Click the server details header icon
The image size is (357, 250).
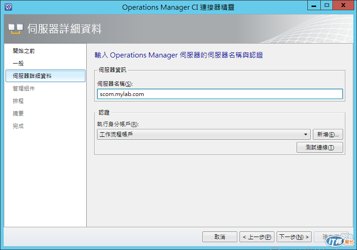point(16,29)
